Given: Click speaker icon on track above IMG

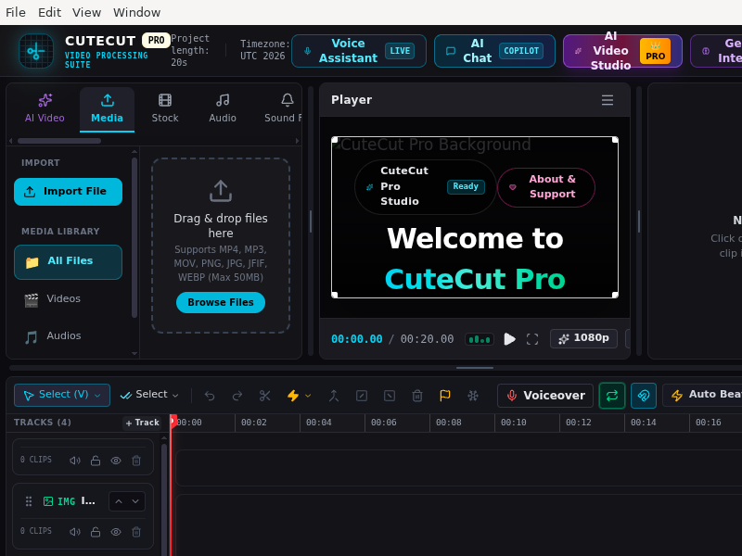Looking at the screenshot, I should tap(75, 461).
